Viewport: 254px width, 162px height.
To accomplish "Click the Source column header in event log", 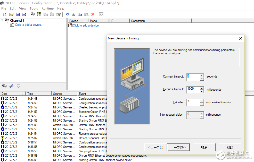I will click(64, 93).
